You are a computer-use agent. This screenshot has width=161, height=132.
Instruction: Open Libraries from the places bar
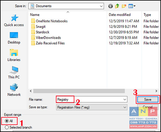tap(14, 55)
